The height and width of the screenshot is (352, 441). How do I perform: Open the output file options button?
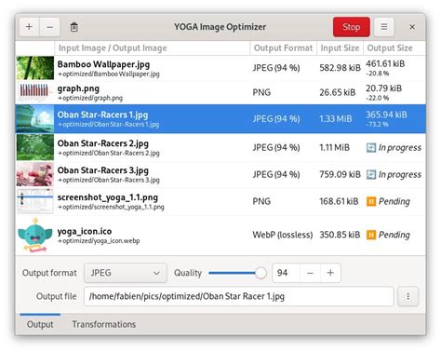(408, 296)
